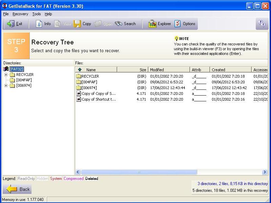Viewport: 271px width, 203px height.
Task: Click created time 17/06/2012 12:43:42
Action: (229, 88)
